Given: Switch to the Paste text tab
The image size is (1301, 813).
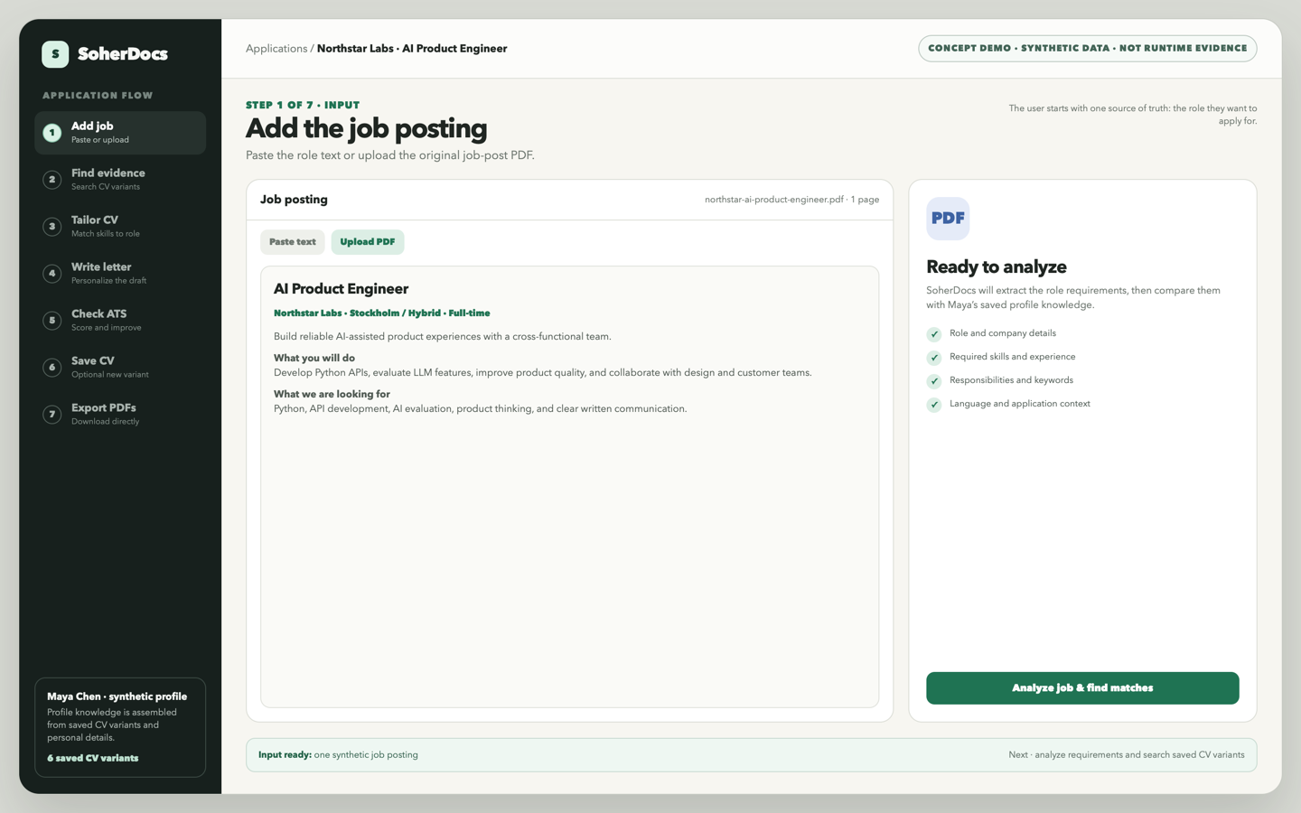Looking at the screenshot, I should coord(293,242).
